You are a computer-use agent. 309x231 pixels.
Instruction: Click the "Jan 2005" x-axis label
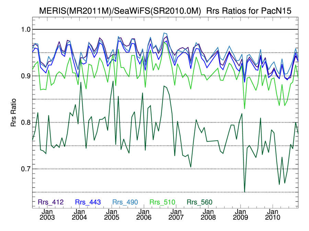tap(112, 215)
